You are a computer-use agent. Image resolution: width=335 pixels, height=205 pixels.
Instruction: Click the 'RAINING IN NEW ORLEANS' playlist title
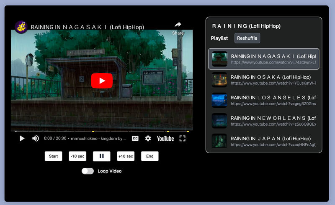(x=273, y=118)
